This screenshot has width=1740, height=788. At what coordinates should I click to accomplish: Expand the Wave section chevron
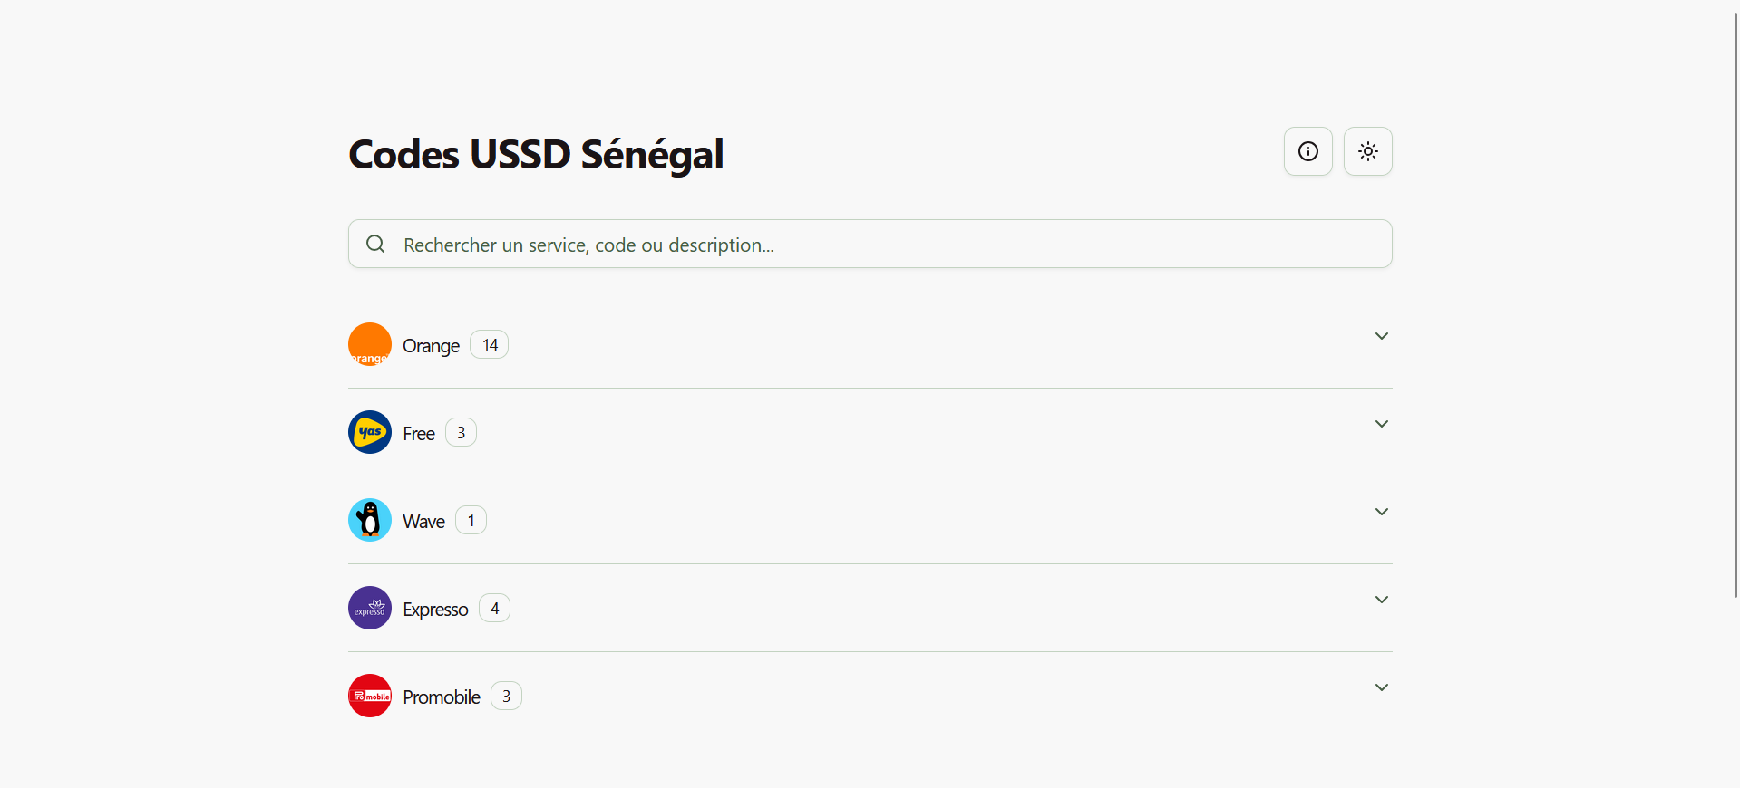(1381, 512)
